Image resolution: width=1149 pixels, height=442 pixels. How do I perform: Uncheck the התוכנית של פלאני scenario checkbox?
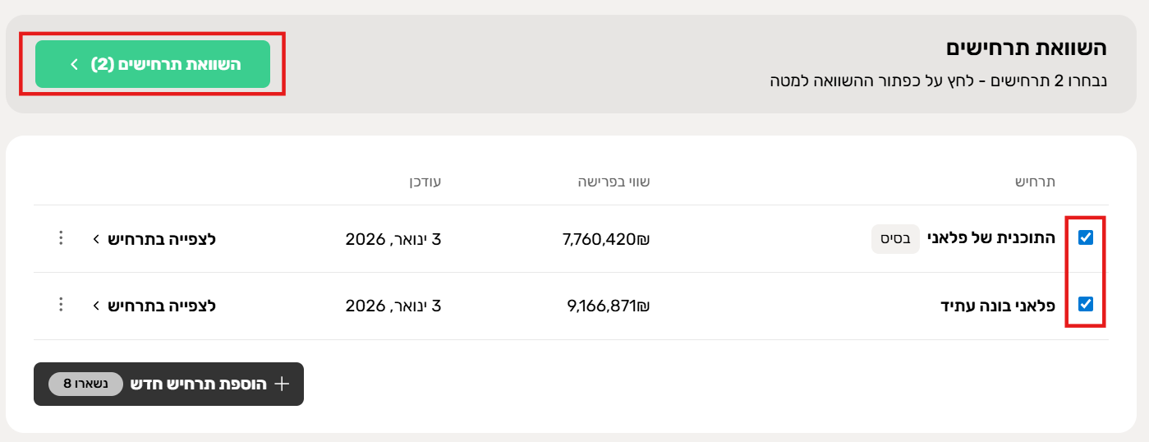click(x=1085, y=237)
